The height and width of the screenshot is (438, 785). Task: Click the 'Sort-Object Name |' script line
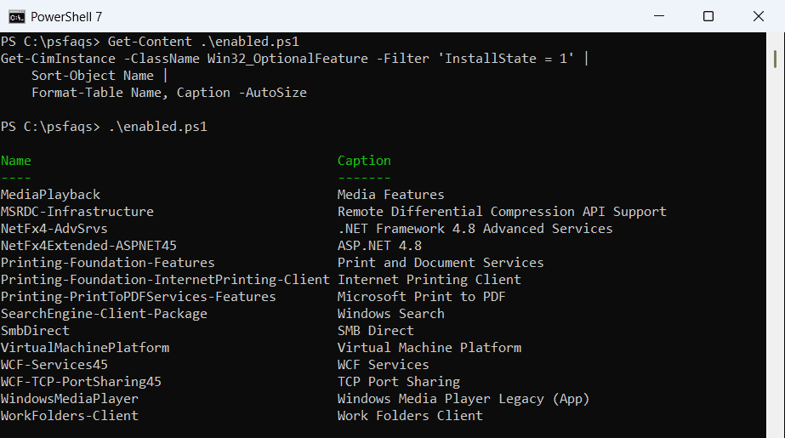[100, 76]
